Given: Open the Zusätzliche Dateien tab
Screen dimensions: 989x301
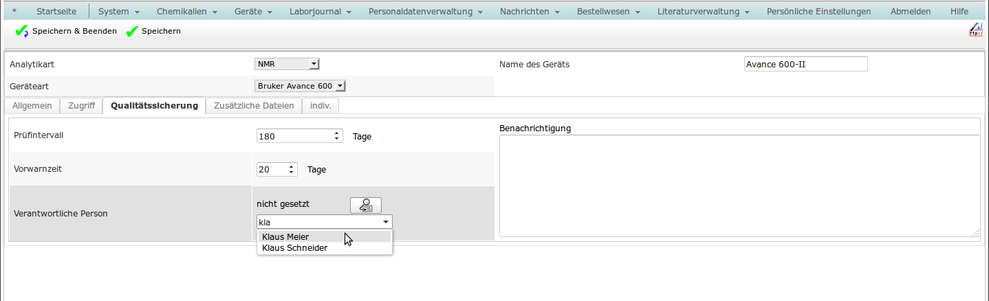Looking at the screenshot, I should 254,106.
